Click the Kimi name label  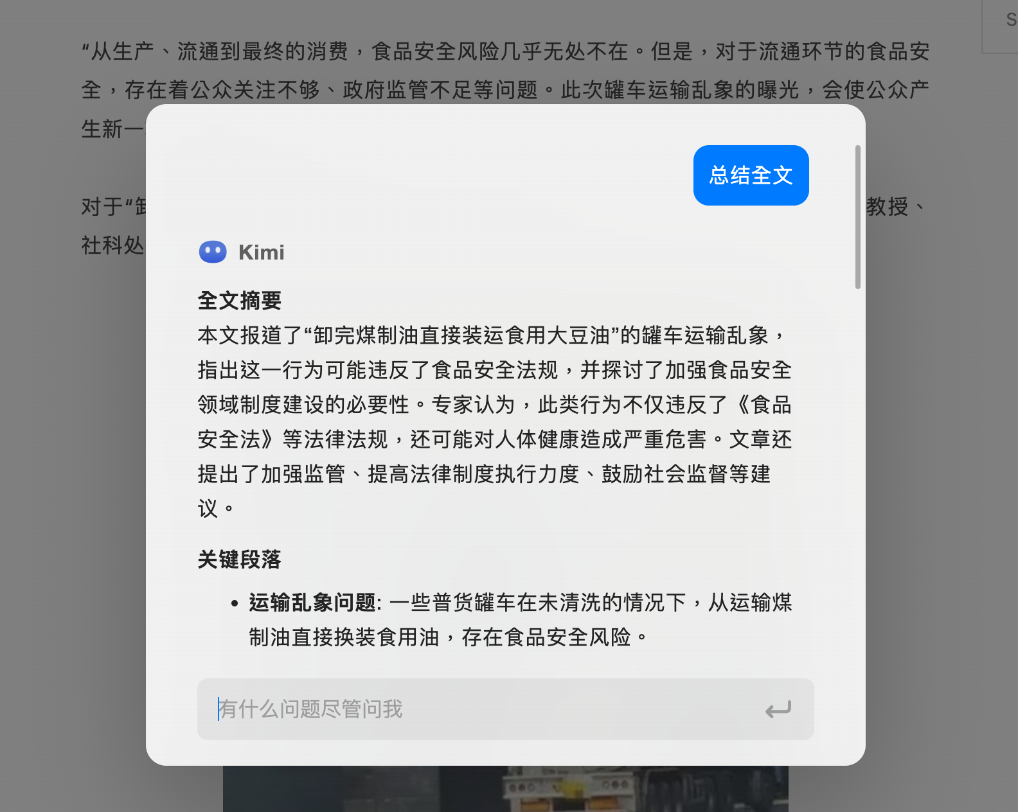coord(261,252)
